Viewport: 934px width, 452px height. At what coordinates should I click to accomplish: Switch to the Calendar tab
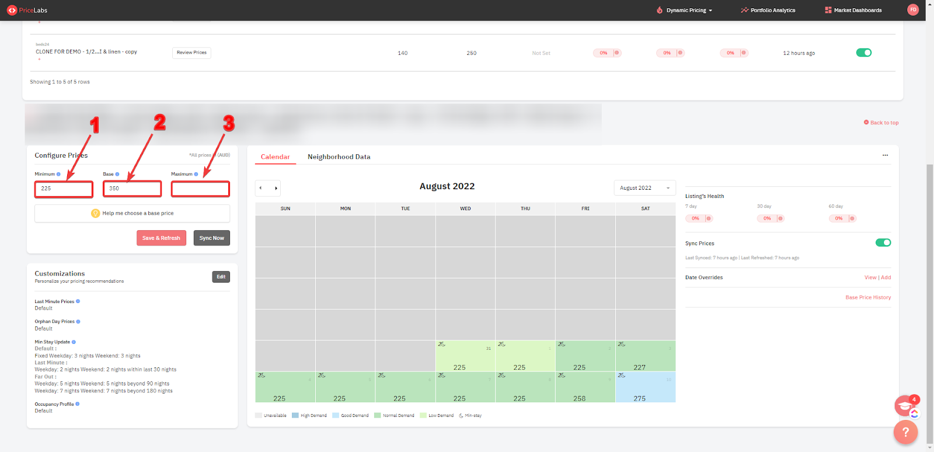275,157
